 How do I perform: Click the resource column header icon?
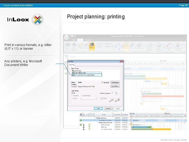tap(84, 115)
